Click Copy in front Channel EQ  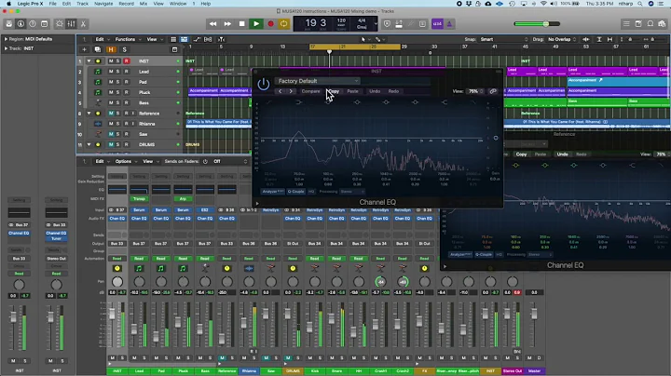pyautogui.click(x=334, y=91)
